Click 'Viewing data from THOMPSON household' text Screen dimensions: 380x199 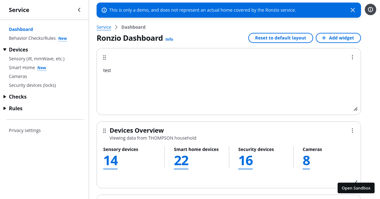[153, 138]
